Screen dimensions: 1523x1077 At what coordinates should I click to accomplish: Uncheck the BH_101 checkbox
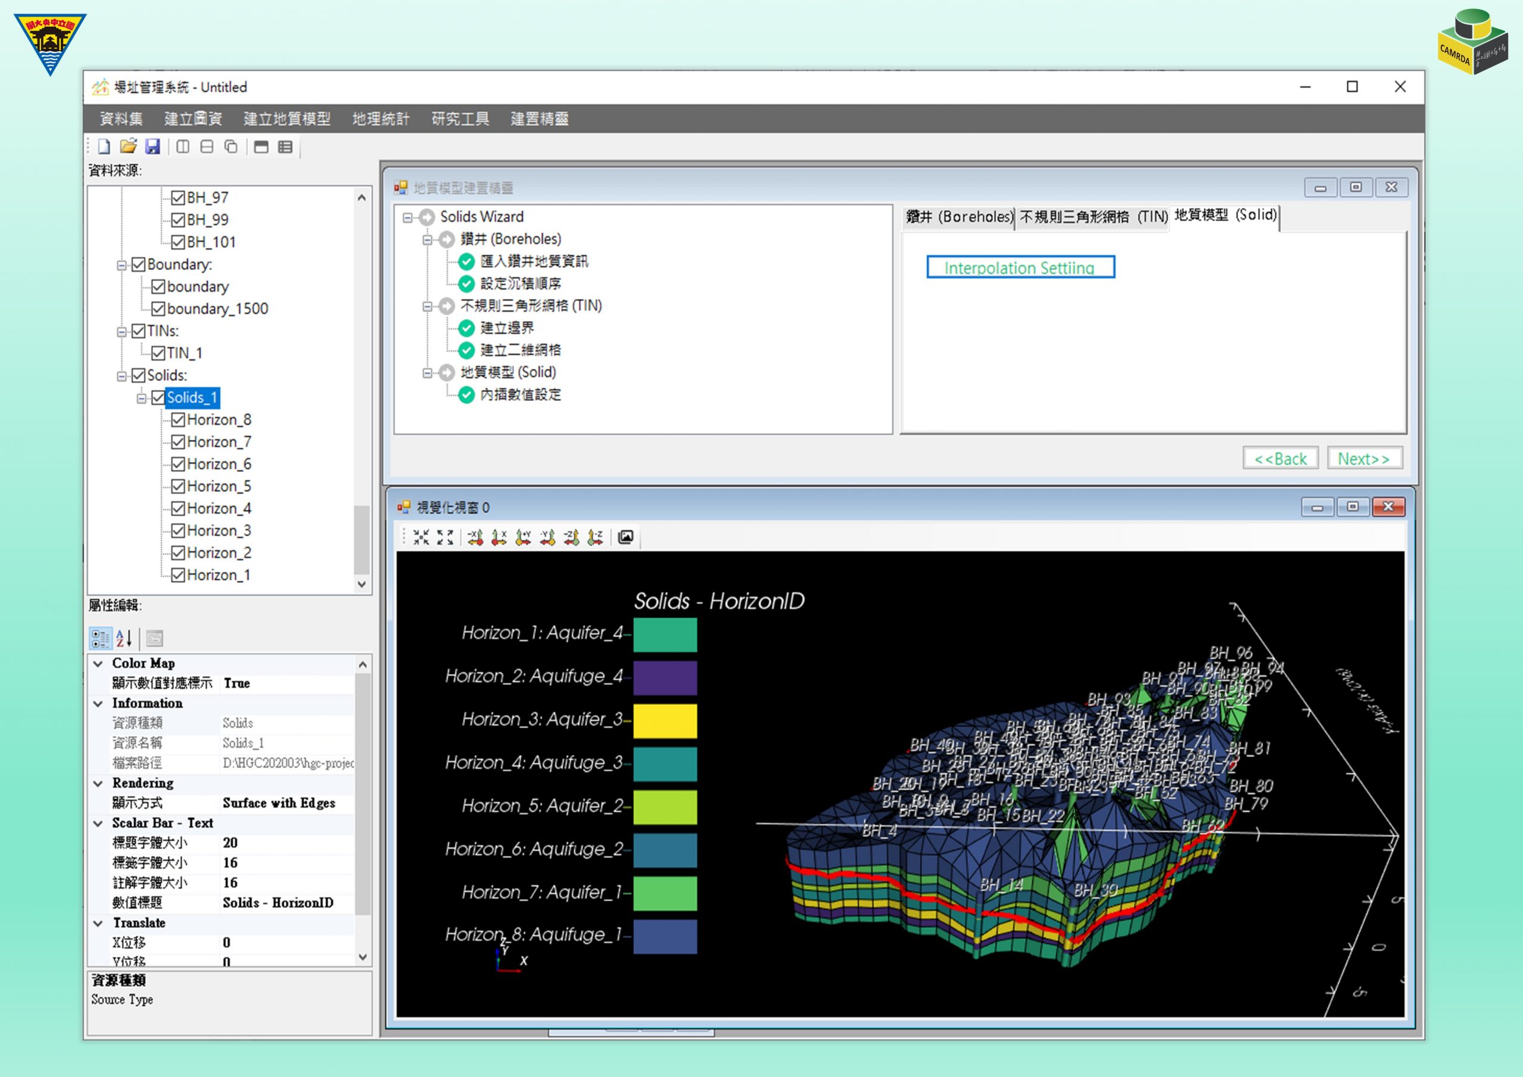pos(178,242)
